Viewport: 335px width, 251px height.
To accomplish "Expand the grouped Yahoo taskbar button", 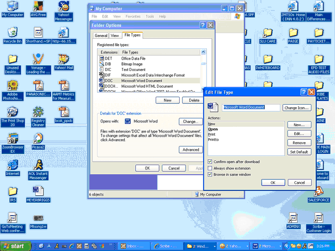I will point(233,246).
